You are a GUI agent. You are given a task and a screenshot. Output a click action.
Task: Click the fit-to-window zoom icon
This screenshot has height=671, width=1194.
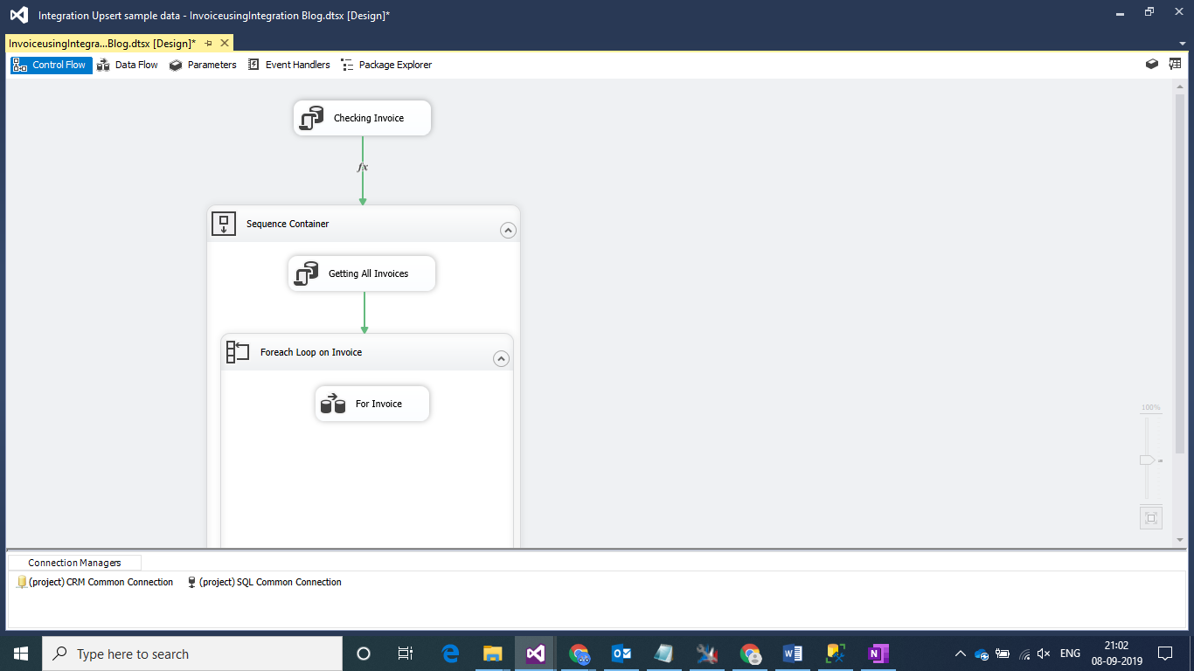pos(1151,518)
